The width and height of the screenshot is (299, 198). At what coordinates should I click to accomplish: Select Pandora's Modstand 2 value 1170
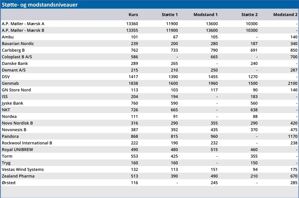(x=292, y=136)
